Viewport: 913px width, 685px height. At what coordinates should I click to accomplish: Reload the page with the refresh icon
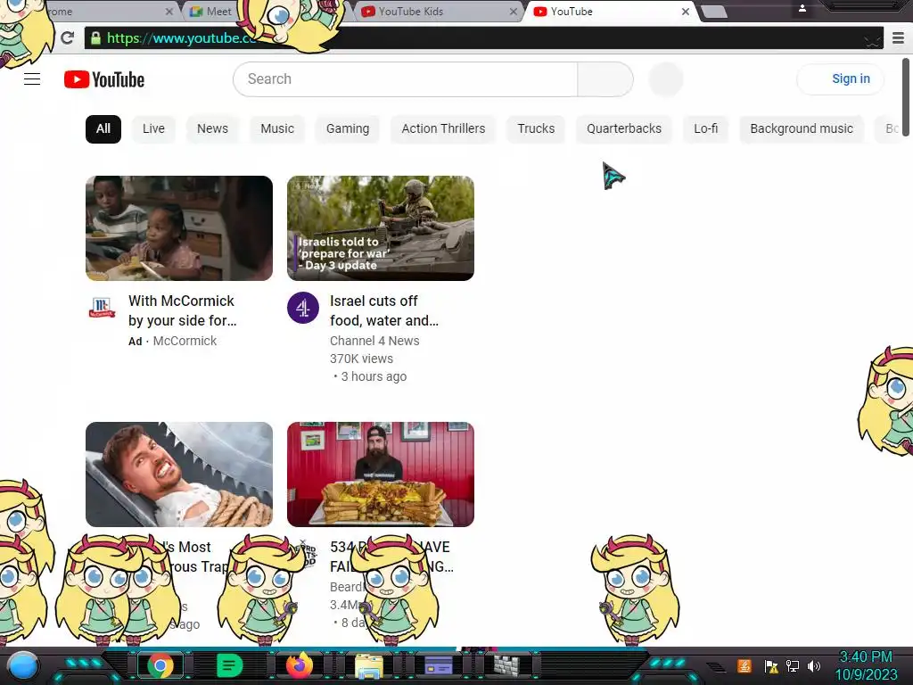[68, 37]
